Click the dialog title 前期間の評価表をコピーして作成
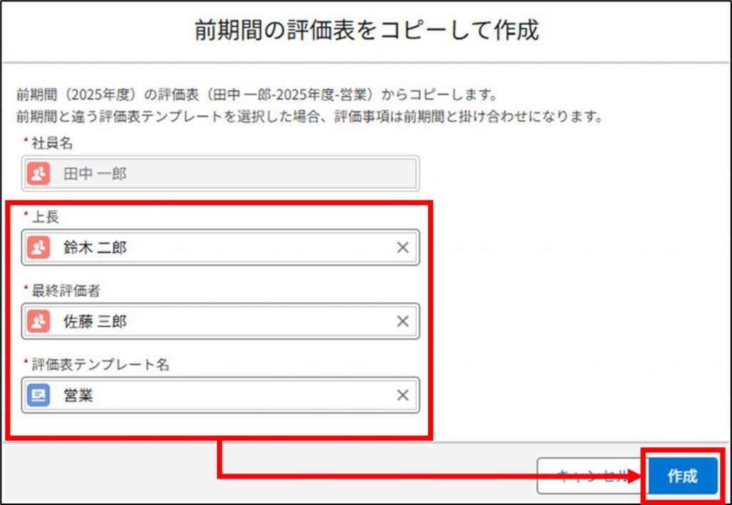 click(366, 31)
